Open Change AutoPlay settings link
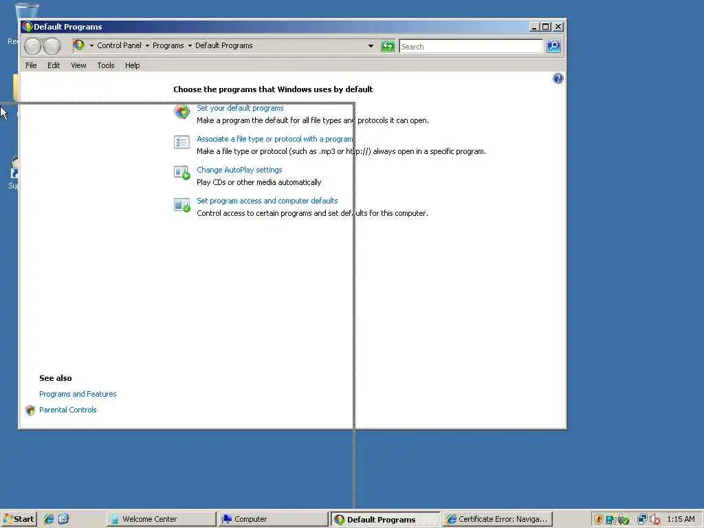 pyautogui.click(x=239, y=170)
